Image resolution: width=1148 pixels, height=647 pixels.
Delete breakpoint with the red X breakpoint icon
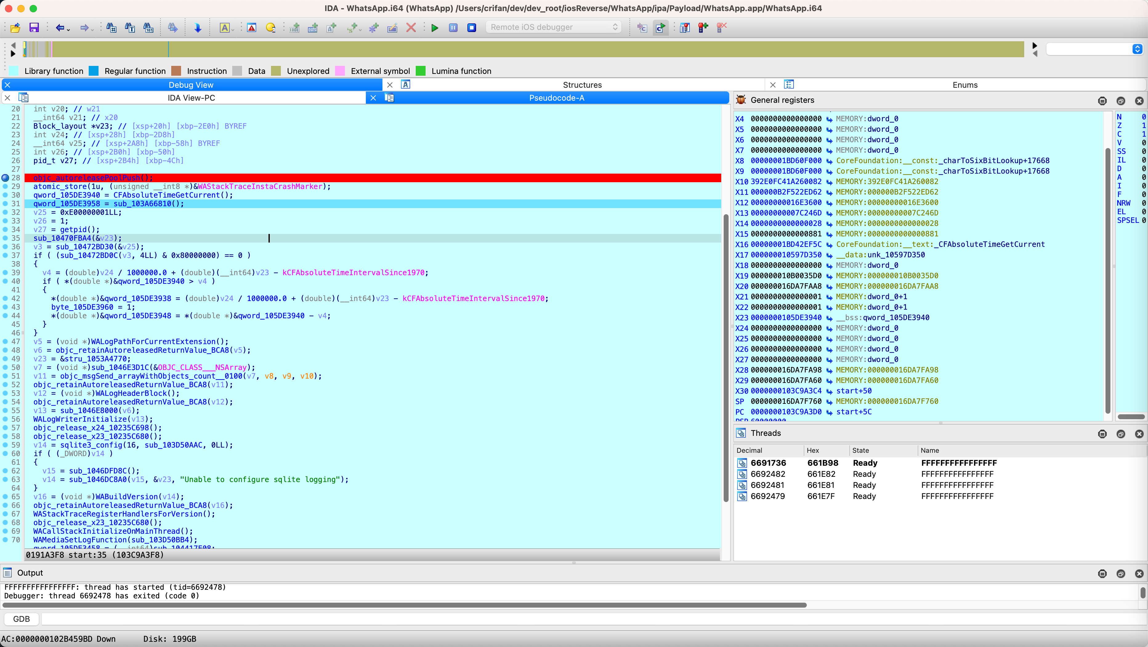pos(722,28)
